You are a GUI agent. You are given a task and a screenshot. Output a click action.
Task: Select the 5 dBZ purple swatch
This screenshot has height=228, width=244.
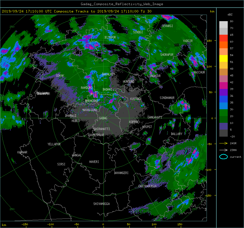click(223, 126)
